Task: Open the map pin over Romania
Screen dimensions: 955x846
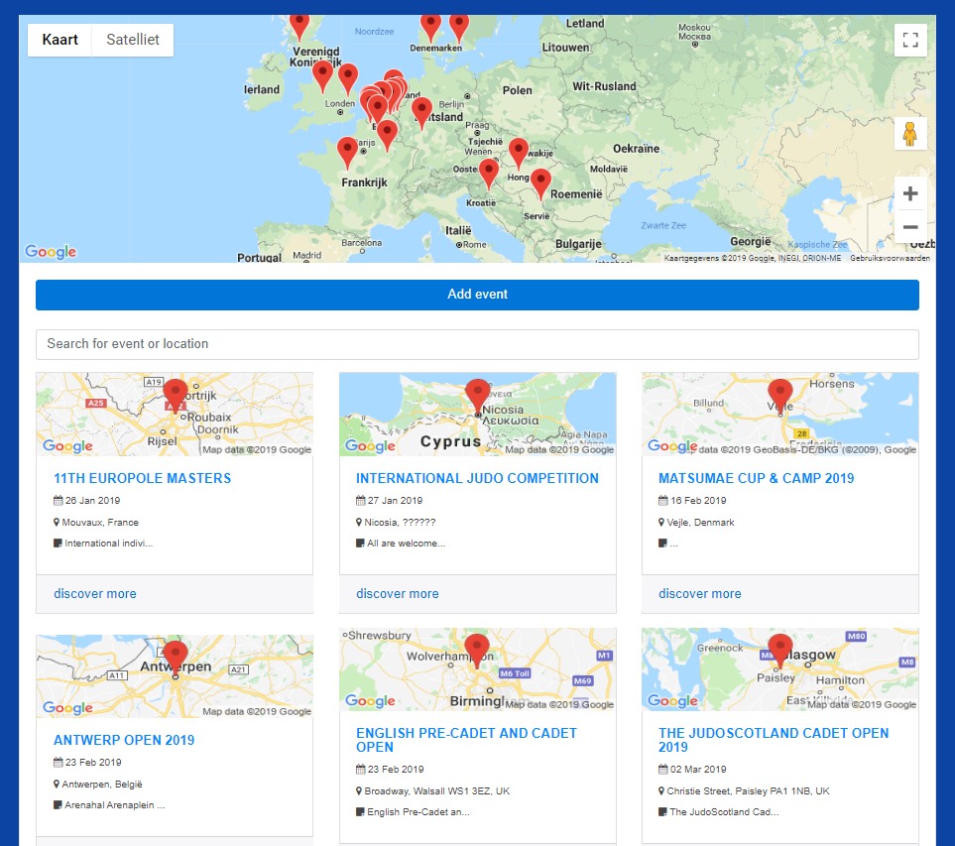Action: 540,183
